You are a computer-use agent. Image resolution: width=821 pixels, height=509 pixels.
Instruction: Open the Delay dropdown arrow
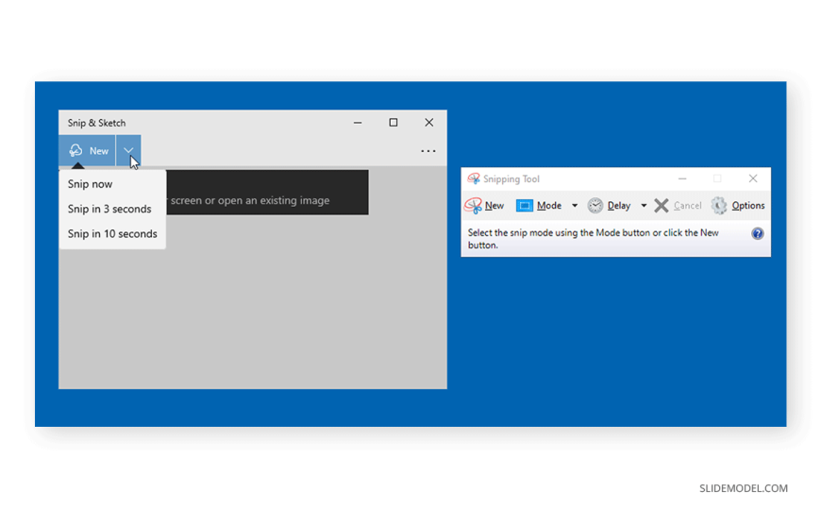tap(644, 206)
